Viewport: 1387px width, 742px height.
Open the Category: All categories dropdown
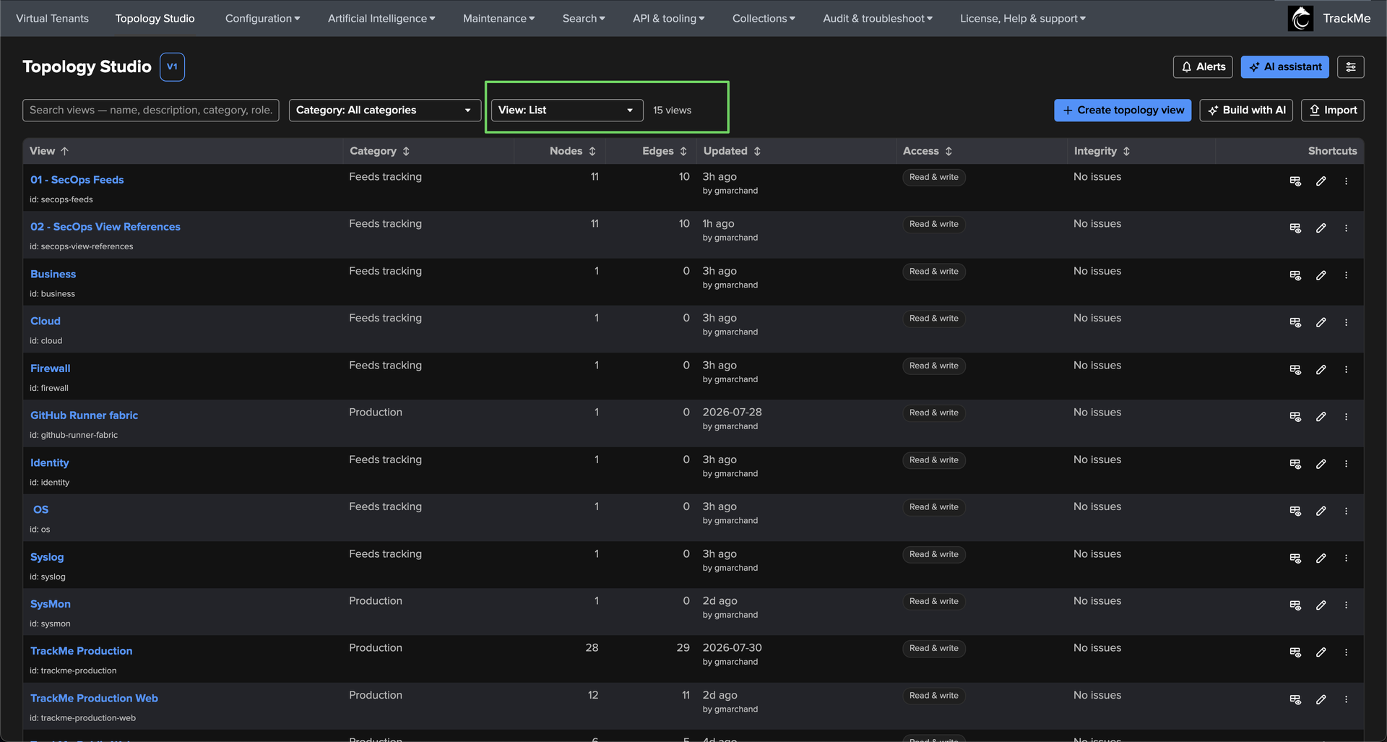click(384, 110)
